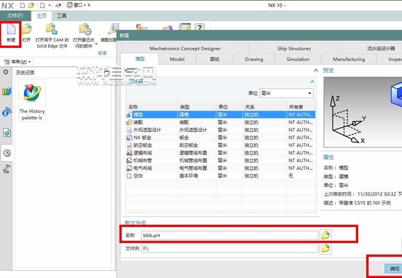This screenshot has width=402, height=278.
Task: Click the quick access eraser-like tool icon
Action: (59, 5)
